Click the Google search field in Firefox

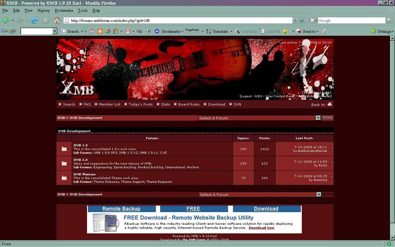pyautogui.click(x=351, y=21)
